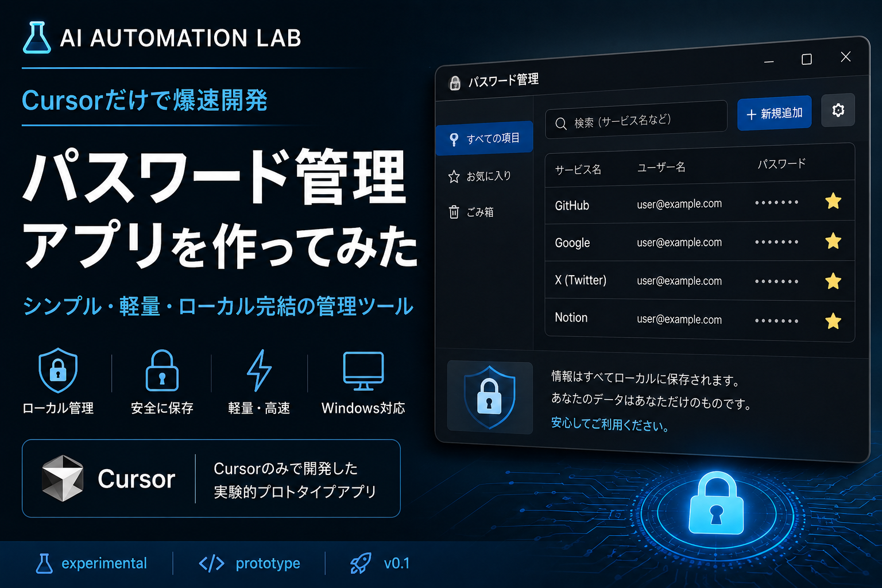Toggle favorite star on GitHub row

(x=833, y=201)
